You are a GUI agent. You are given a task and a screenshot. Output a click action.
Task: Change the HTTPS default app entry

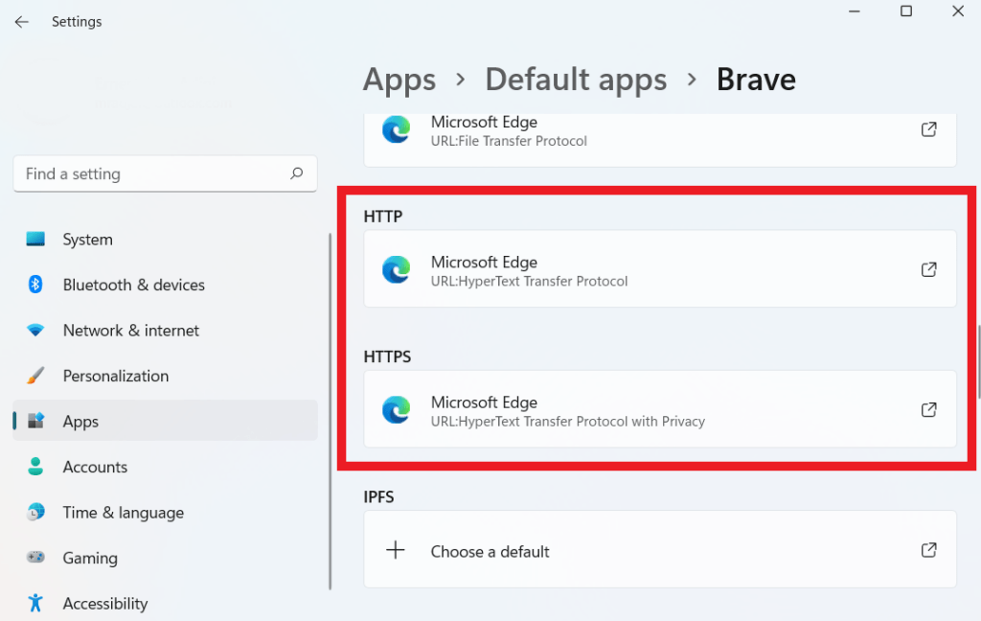point(659,409)
